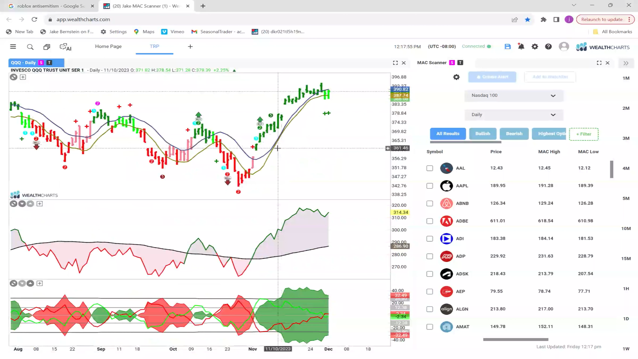The width and height of the screenshot is (638, 359).
Task: Filter scanner by Bullish results
Action: tap(483, 134)
